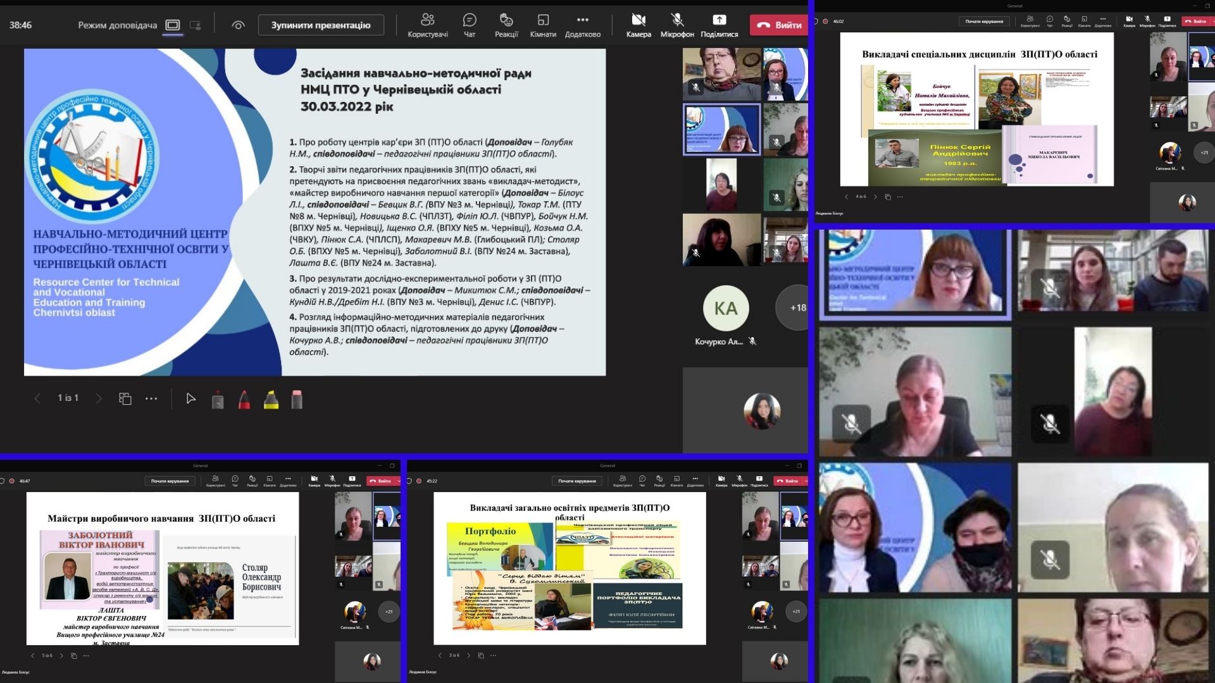
Task: Expand the Додатково more options
Action: click(582, 25)
